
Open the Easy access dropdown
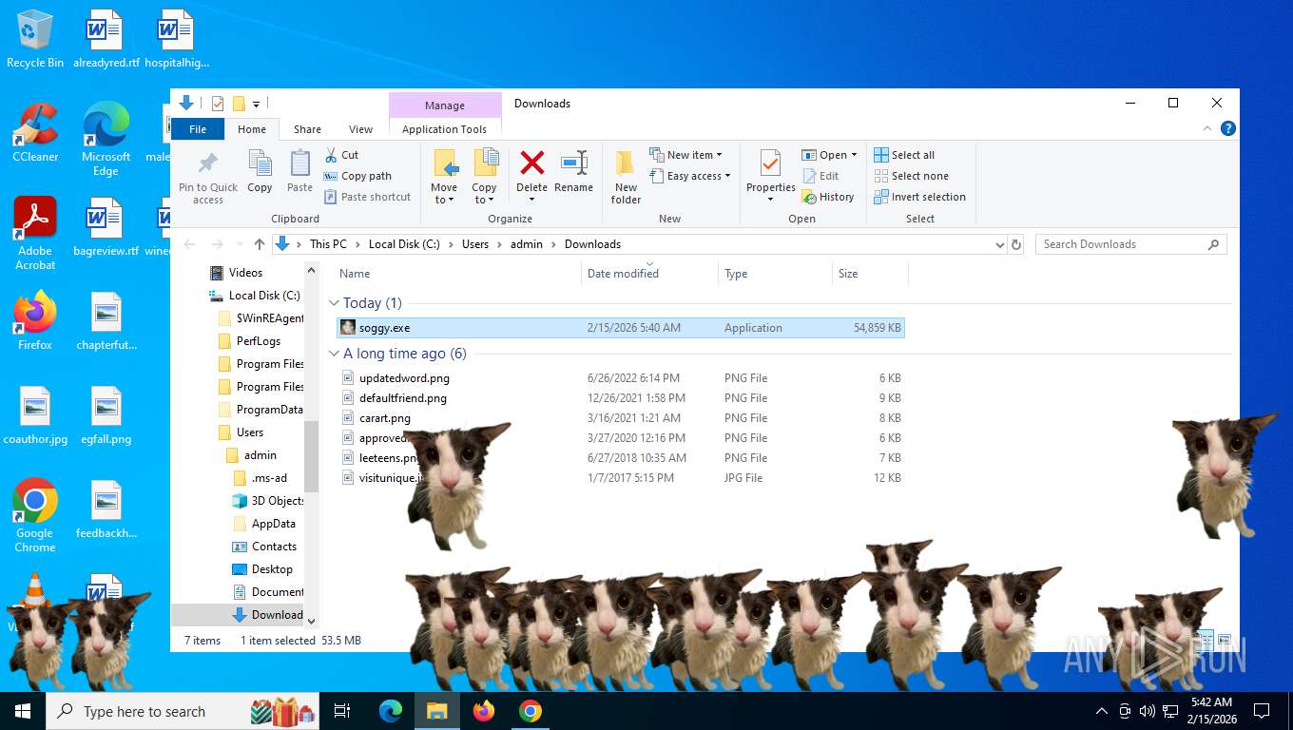tap(691, 176)
